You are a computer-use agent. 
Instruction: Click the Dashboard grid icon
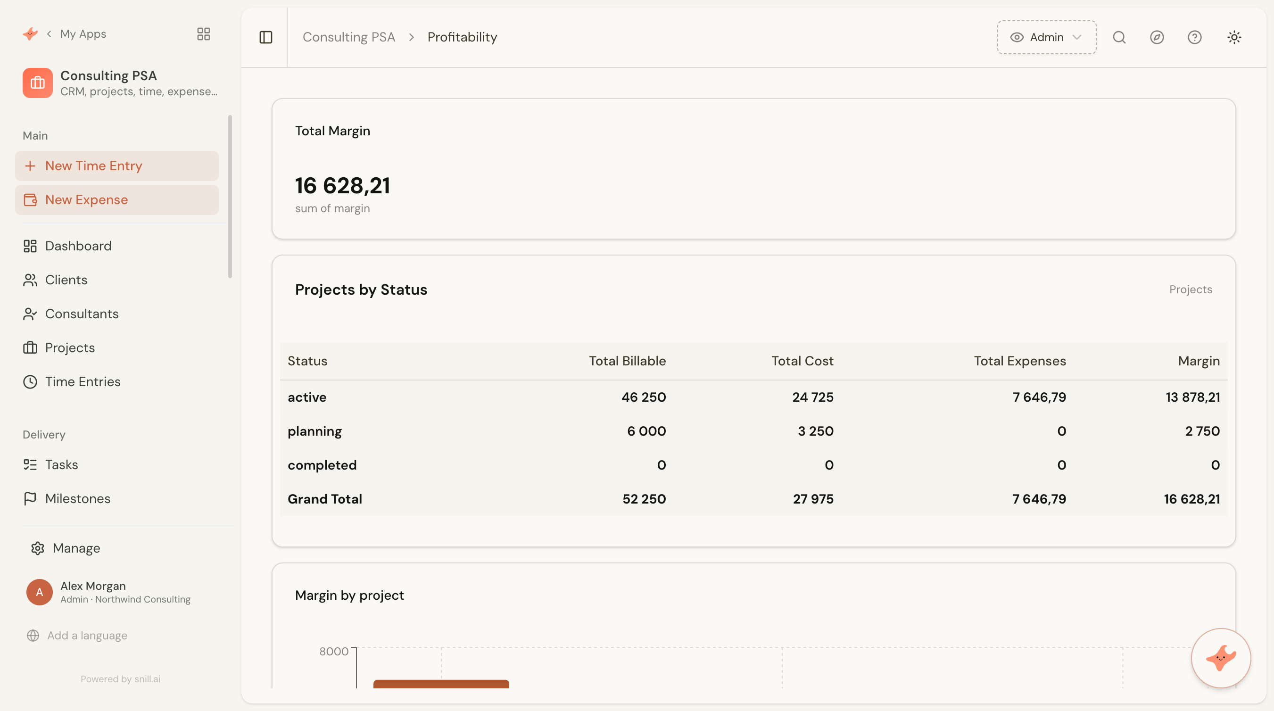coord(30,246)
